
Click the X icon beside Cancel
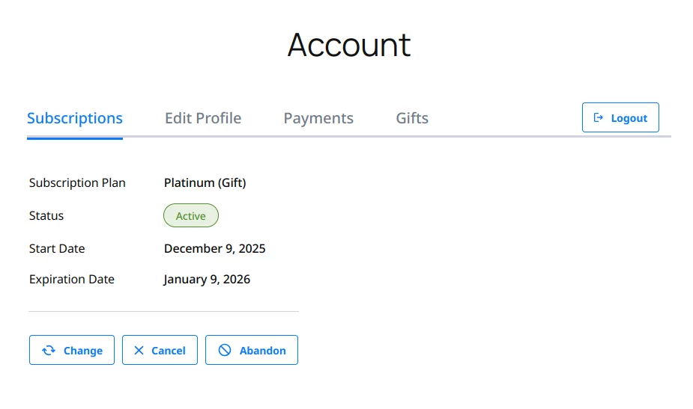pos(139,350)
